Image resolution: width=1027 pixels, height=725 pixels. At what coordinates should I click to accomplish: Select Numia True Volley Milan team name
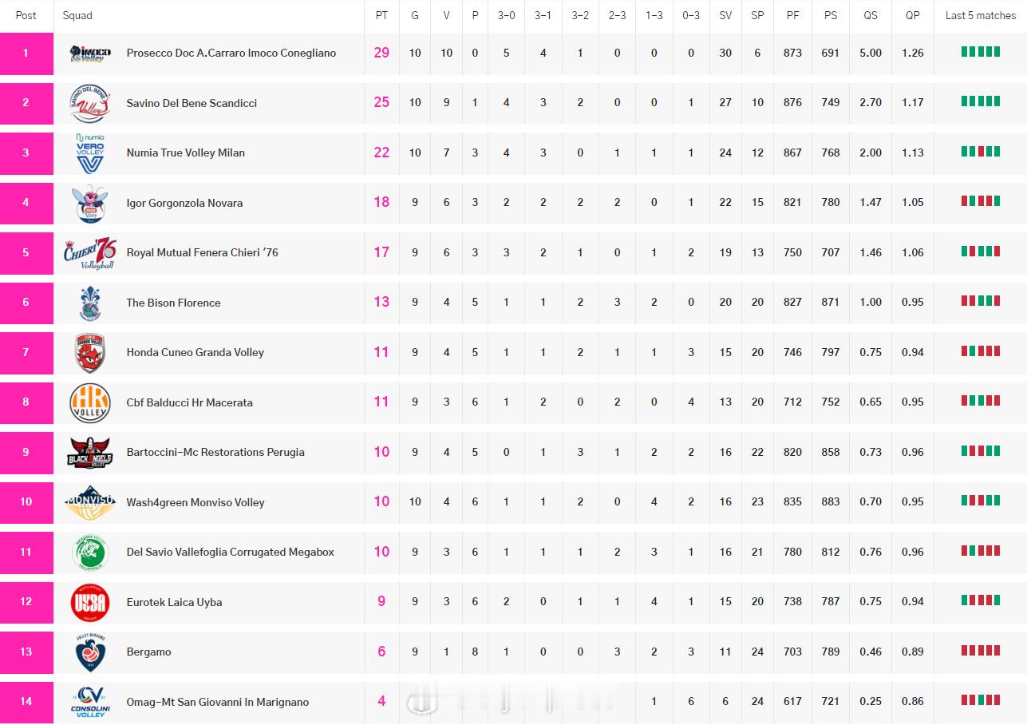point(186,153)
